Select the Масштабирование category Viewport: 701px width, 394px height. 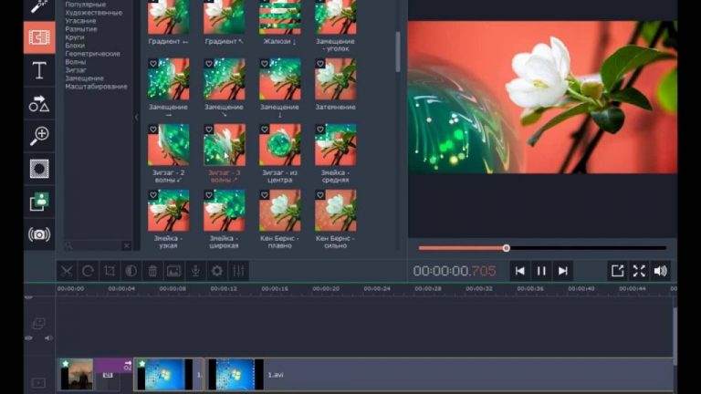point(96,87)
